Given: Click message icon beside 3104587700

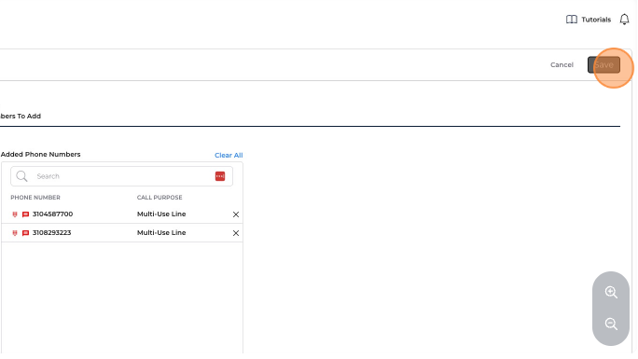Looking at the screenshot, I should click(25, 214).
